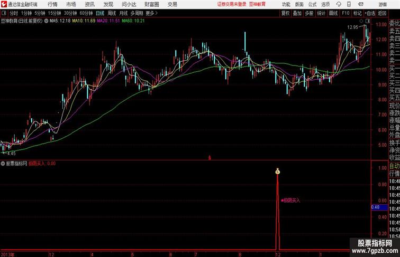This screenshot has width=400, height=257.
Task: Switch to the 分时 chart tab
Action: pos(14,13)
